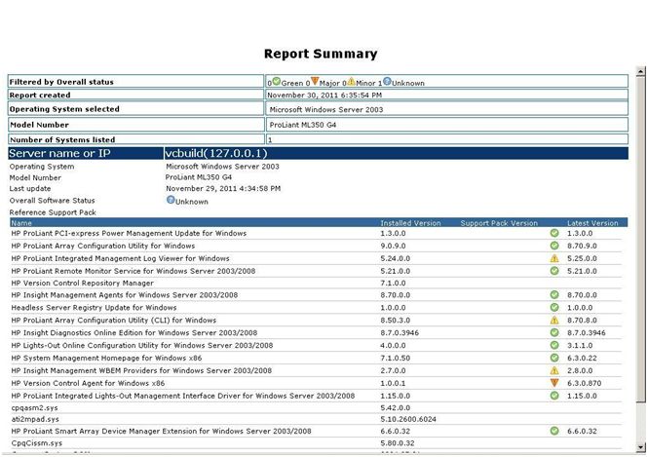The width and height of the screenshot is (648, 457).
Task: Click installed version 5.10.2600.6024
Action: [x=408, y=419]
